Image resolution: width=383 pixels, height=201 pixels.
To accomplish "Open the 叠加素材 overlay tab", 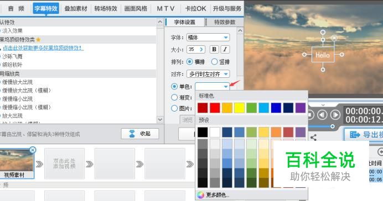I will click(76, 8).
